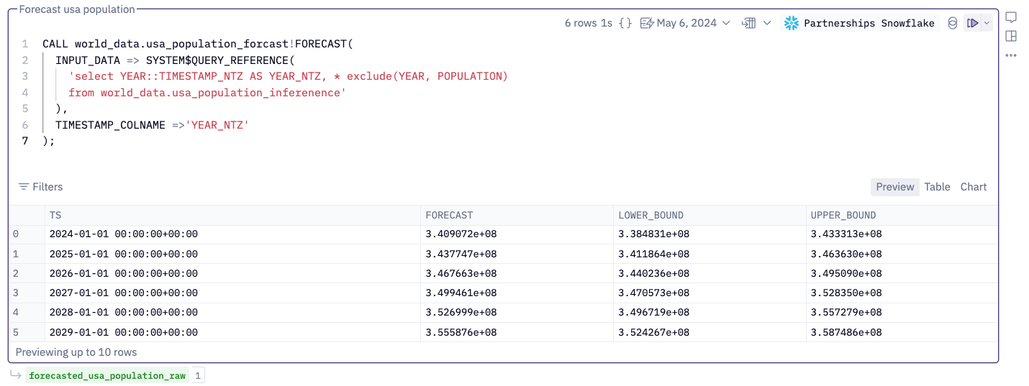
Task: Click the '1' count badge beside output name
Action: [198, 375]
